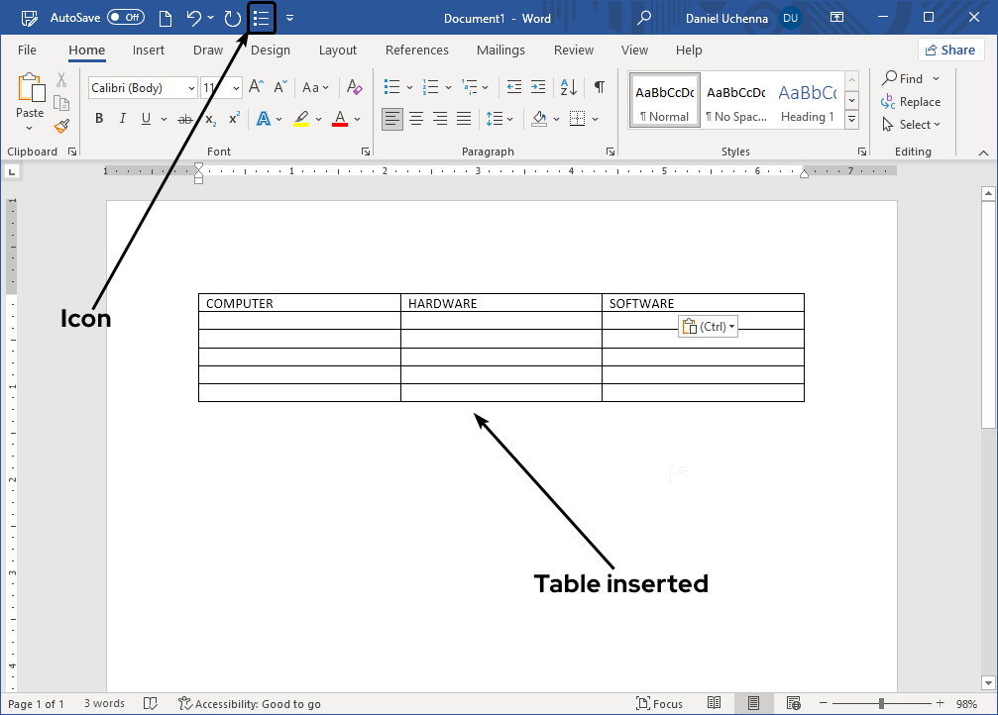The width and height of the screenshot is (998, 715).
Task: Toggle paragraph marks with Show/Hide button
Action: pyautogui.click(x=599, y=87)
